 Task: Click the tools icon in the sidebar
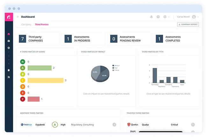point(9,77)
